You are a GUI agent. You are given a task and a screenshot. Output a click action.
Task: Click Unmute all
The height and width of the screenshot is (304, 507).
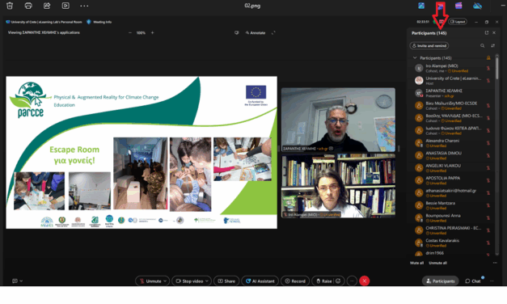click(x=437, y=263)
